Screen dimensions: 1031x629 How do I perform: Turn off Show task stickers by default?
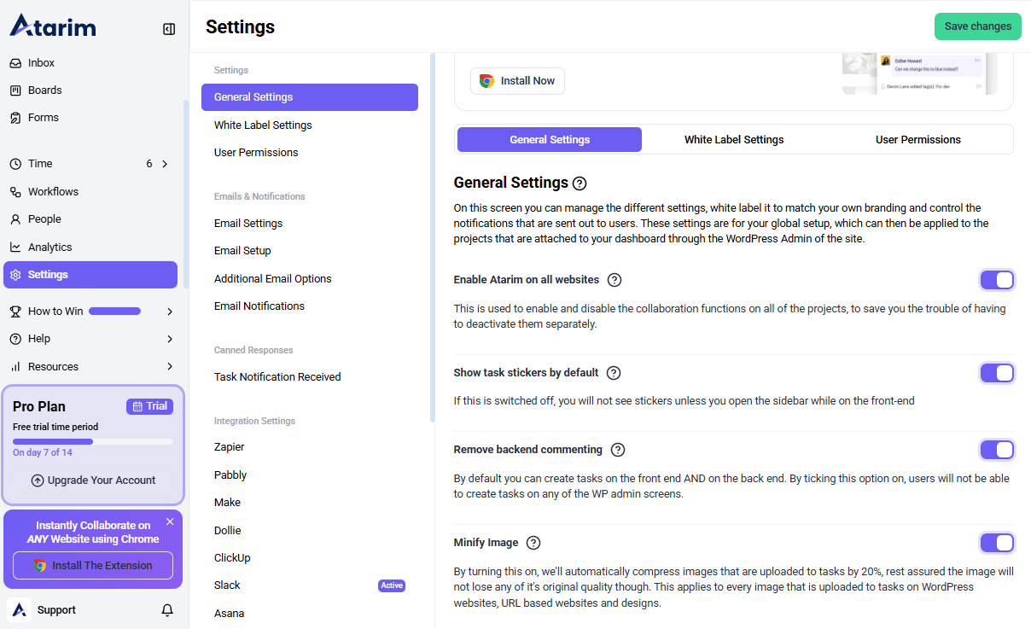[996, 373]
